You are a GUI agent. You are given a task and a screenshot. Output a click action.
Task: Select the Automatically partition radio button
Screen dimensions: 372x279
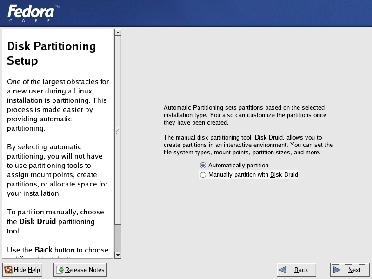pyautogui.click(x=203, y=166)
